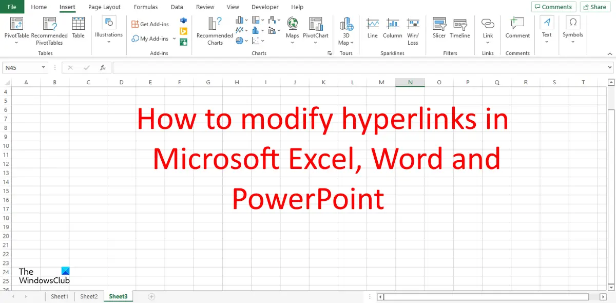The width and height of the screenshot is (616, 303).
Task: Open the Illustrations group
Action: 109,30
